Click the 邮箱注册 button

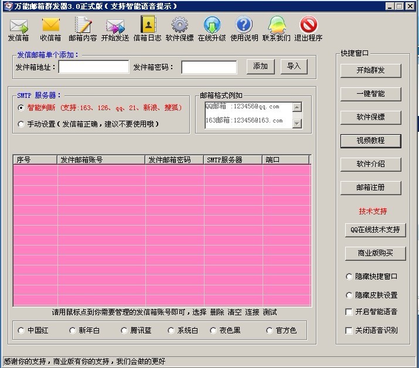tap(370, 188)
